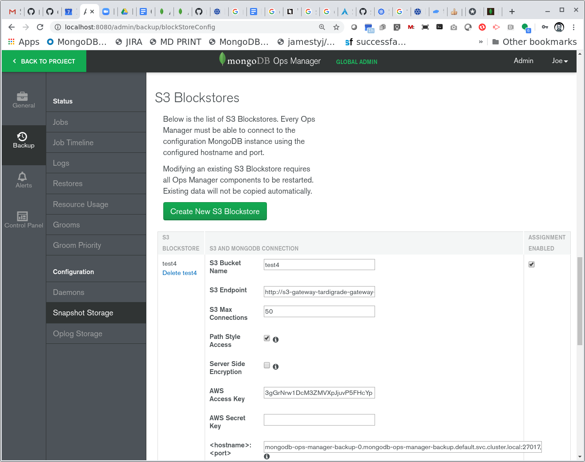Click into the AWS Secret Key field
This screenshot has height=462, width=585.
[319, 420]
